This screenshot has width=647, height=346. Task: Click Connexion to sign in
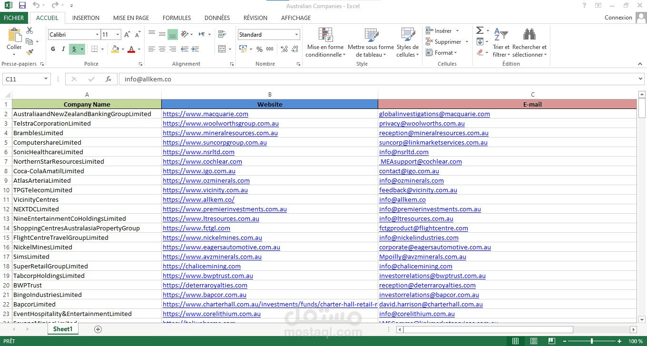tap(618, 18)
